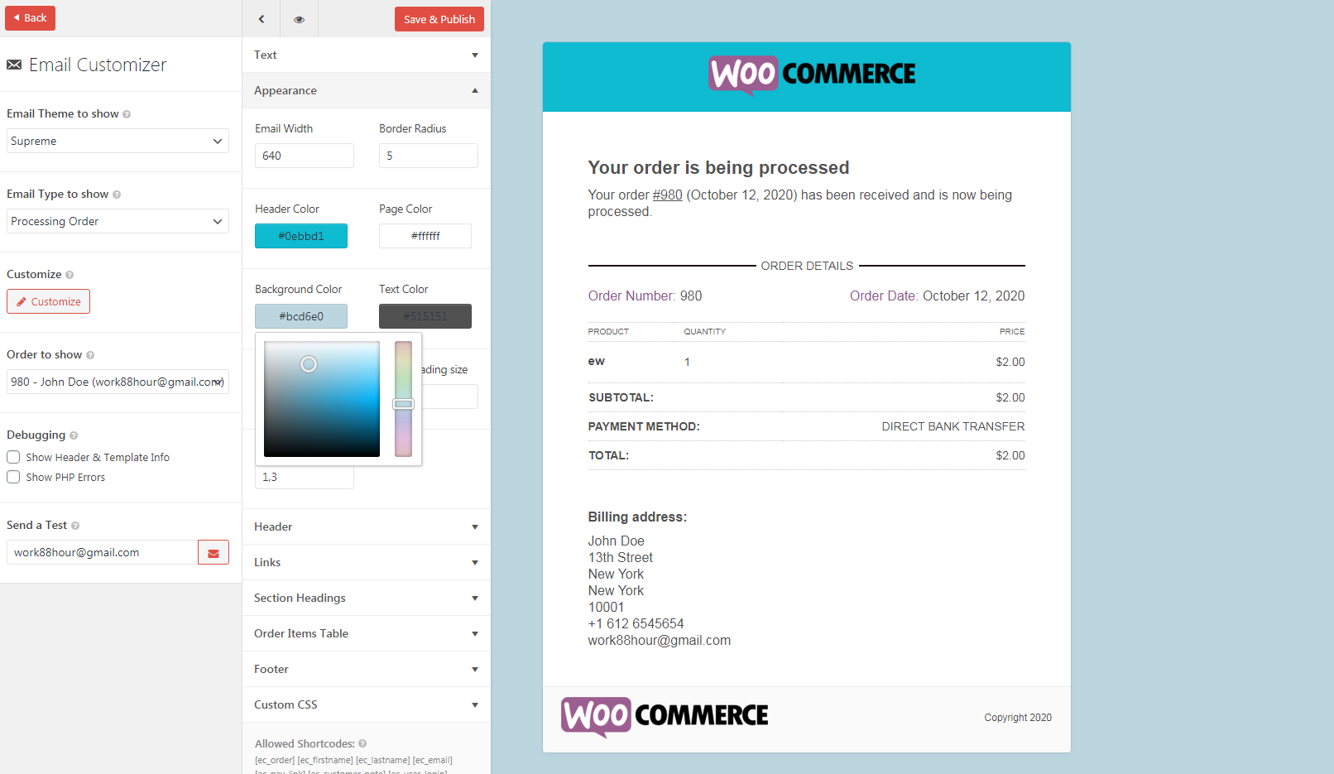The image size is (1334, 774).
Task: Open Text Color swatch #515151
Action: 425,316
